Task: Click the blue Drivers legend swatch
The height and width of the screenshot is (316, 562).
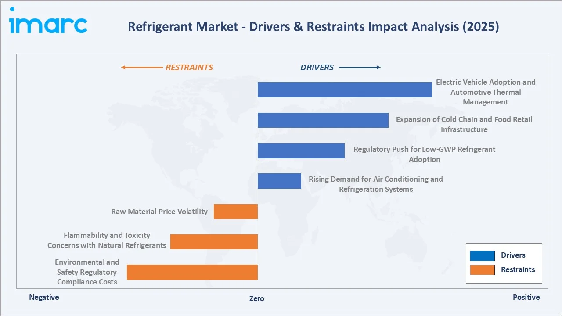Action: 482,255
